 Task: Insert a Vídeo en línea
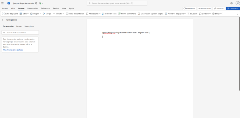click(109, 14)
